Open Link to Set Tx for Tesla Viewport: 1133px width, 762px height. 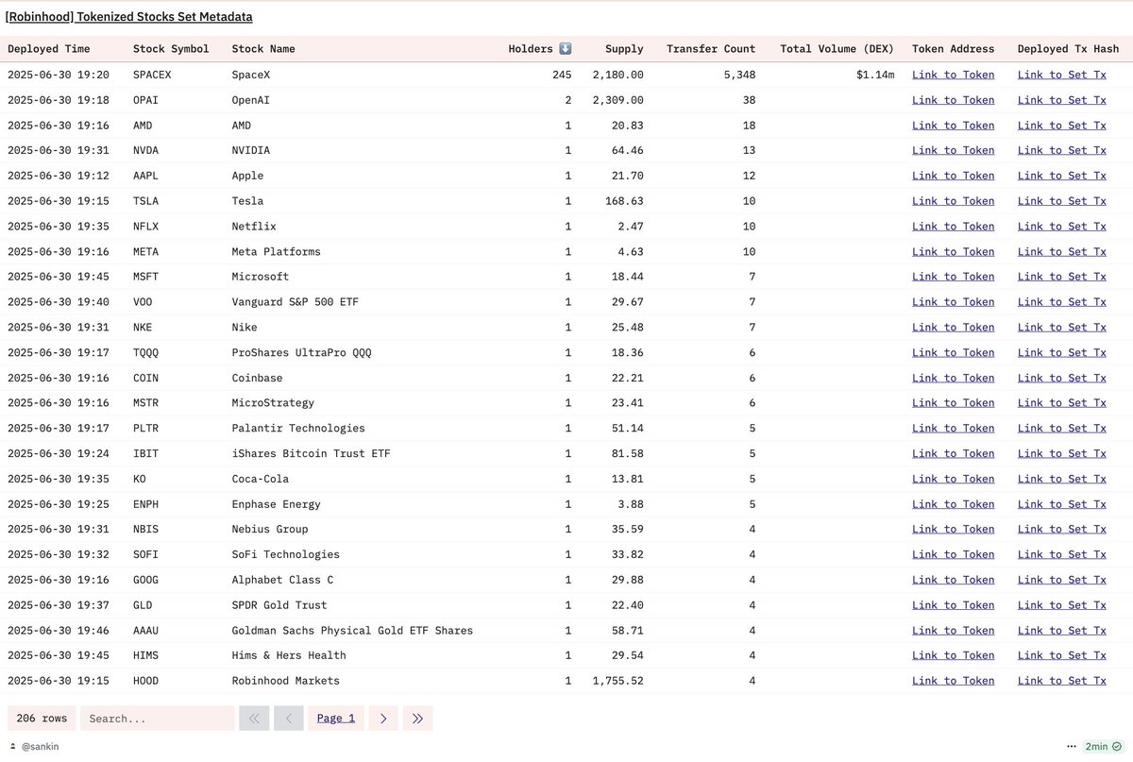pyautogui.click(x=1062, y=201)
